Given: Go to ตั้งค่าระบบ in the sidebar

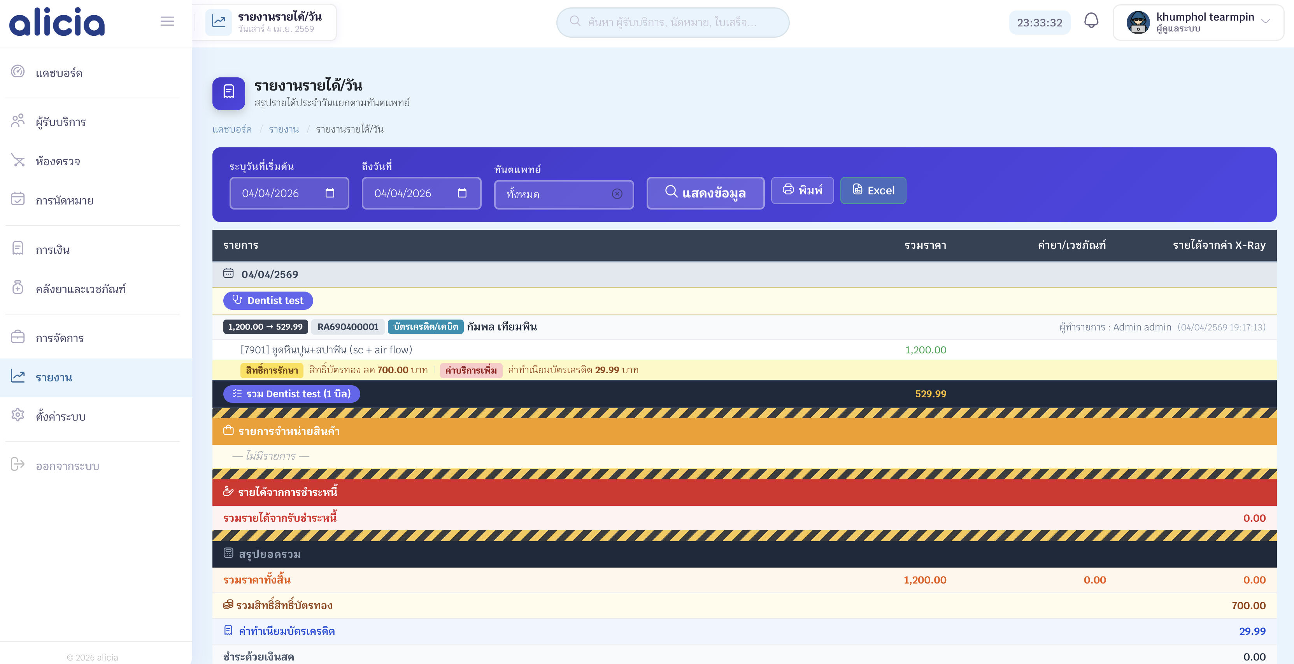Looking at the screenshot, I should [x=60, y=417].
